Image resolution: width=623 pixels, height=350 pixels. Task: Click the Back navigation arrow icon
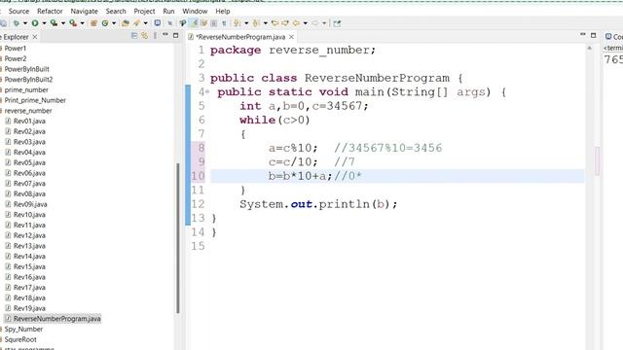(x=296, y=23)
